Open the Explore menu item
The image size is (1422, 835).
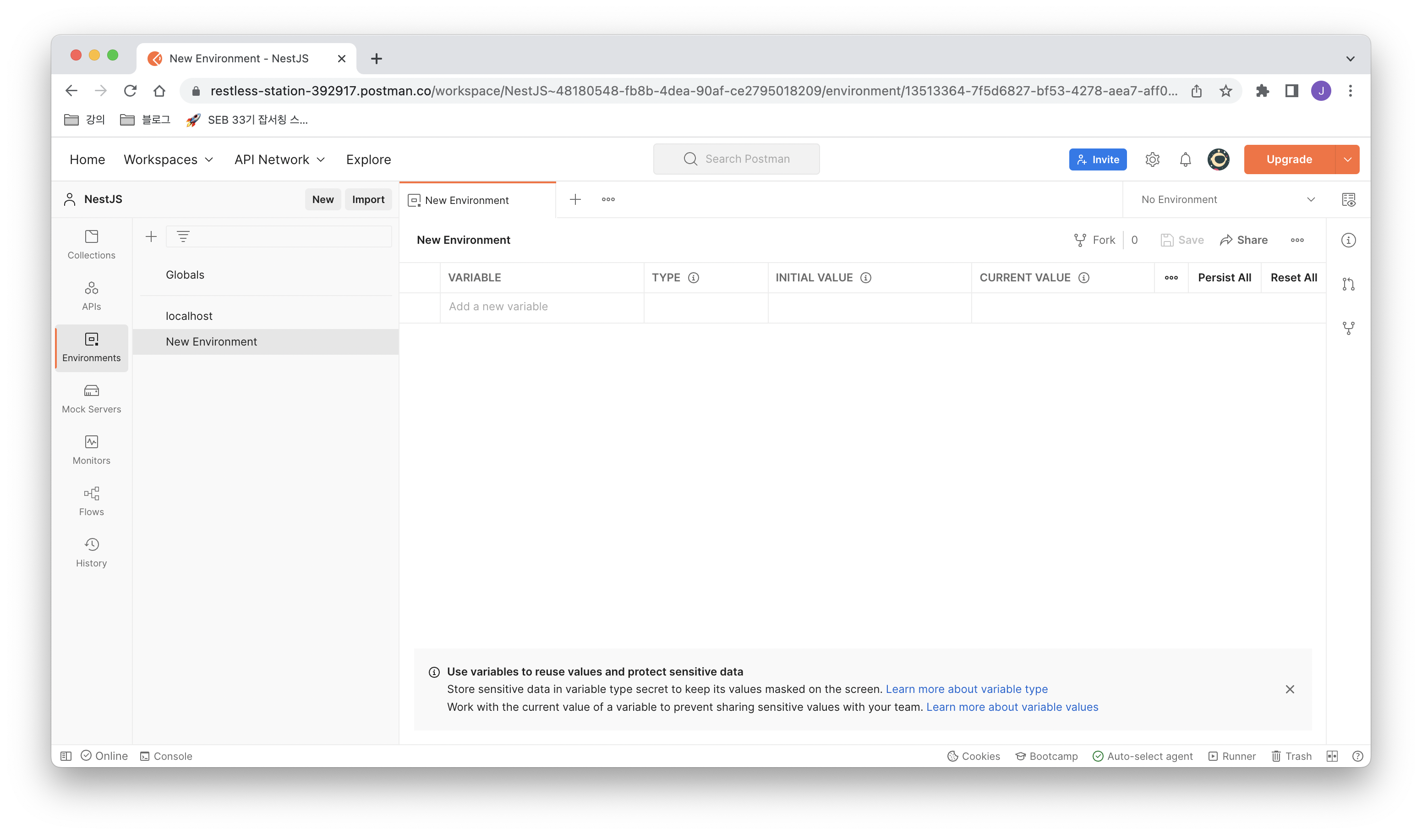[368, 159]
